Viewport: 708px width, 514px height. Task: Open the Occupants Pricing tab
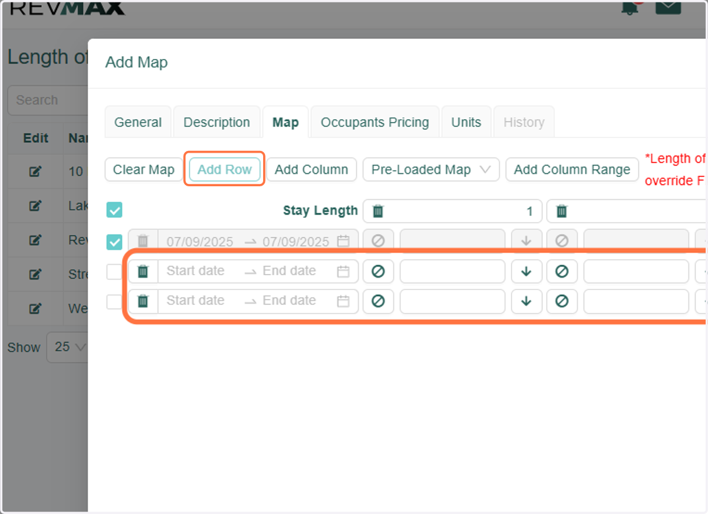click(x=375, y=122)
